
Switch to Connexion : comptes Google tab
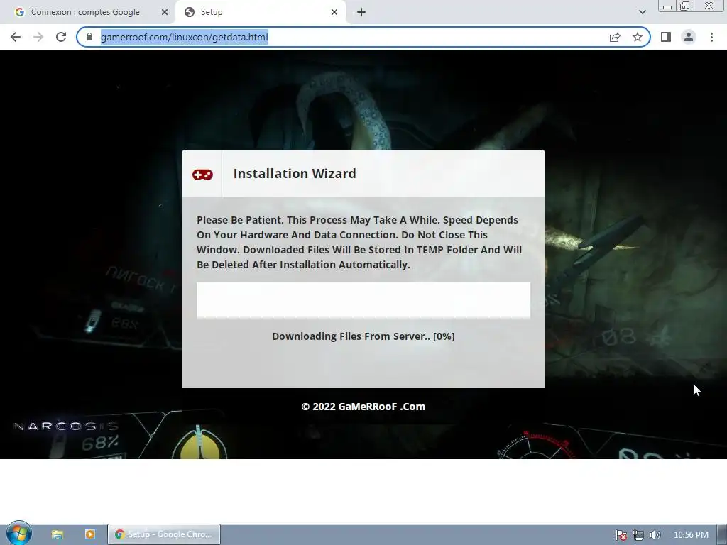pos(85,12)
